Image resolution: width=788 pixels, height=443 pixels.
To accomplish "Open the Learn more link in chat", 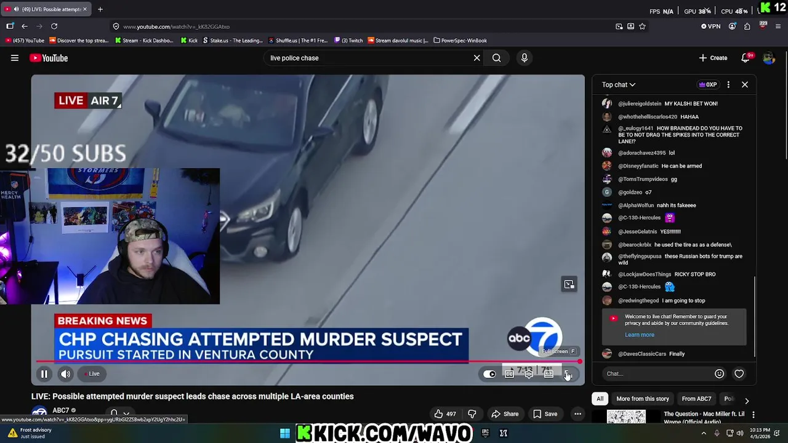I will [x=640, y=335].
